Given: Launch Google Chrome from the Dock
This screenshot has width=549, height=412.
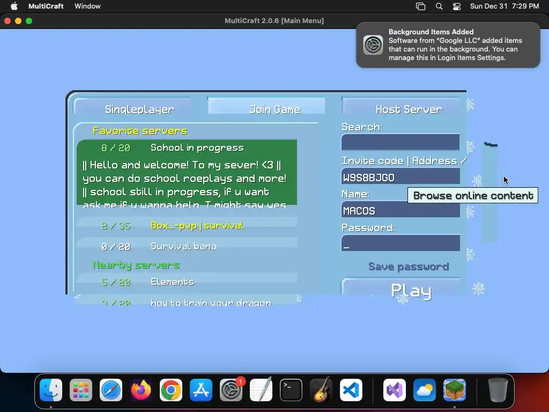Looking at the screenshot, I should pos(171,390).
